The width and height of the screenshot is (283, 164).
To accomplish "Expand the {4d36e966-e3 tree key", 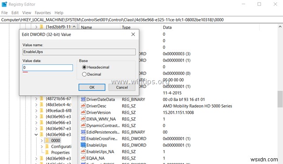I will pyautogui.click(x=36, y=123).
